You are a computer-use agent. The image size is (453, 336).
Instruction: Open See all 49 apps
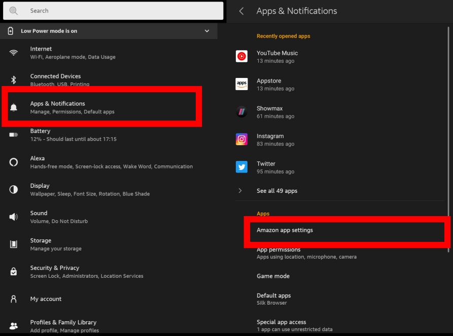340,191
